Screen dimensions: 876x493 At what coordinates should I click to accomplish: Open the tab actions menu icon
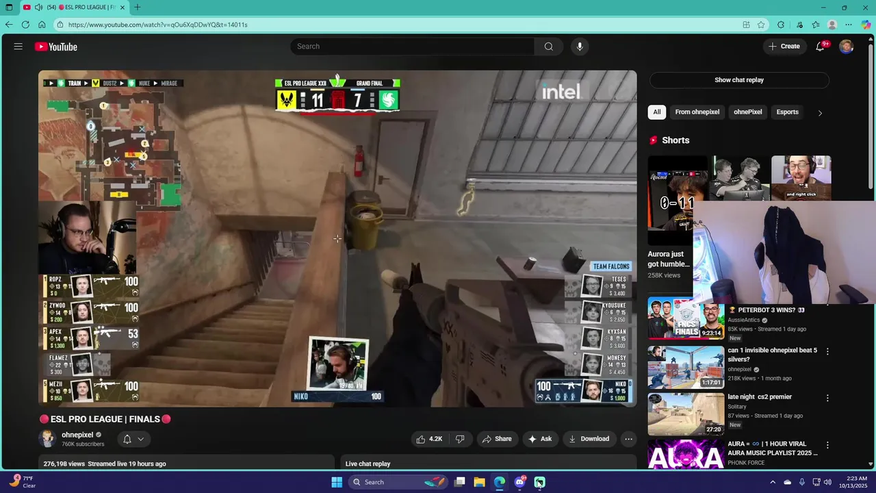pos(9,8)
